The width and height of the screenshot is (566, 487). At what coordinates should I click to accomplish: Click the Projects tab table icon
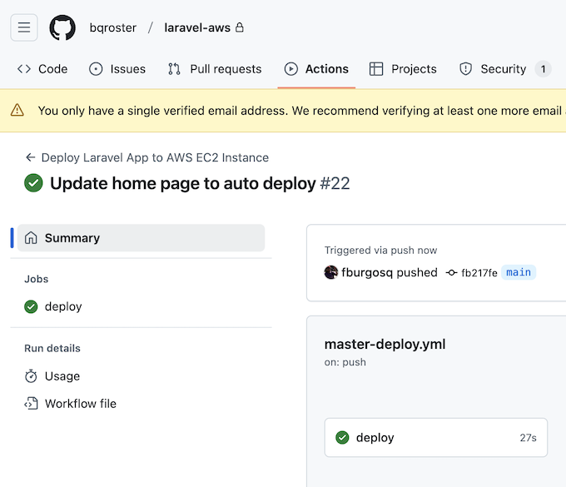tap(376, 69)
